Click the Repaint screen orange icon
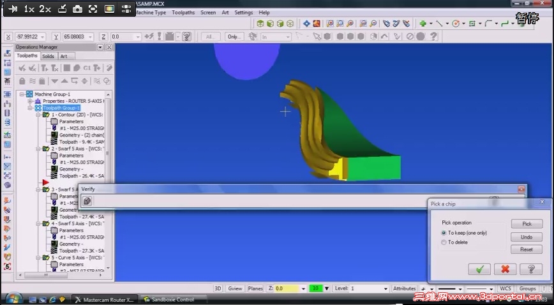This screenshot has width=554, height=305. click(x=317, y=24)
